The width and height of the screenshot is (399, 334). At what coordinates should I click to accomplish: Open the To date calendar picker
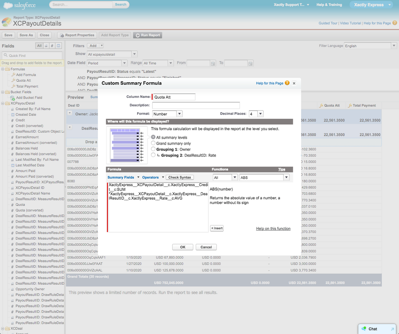click(x=250, y=63)
